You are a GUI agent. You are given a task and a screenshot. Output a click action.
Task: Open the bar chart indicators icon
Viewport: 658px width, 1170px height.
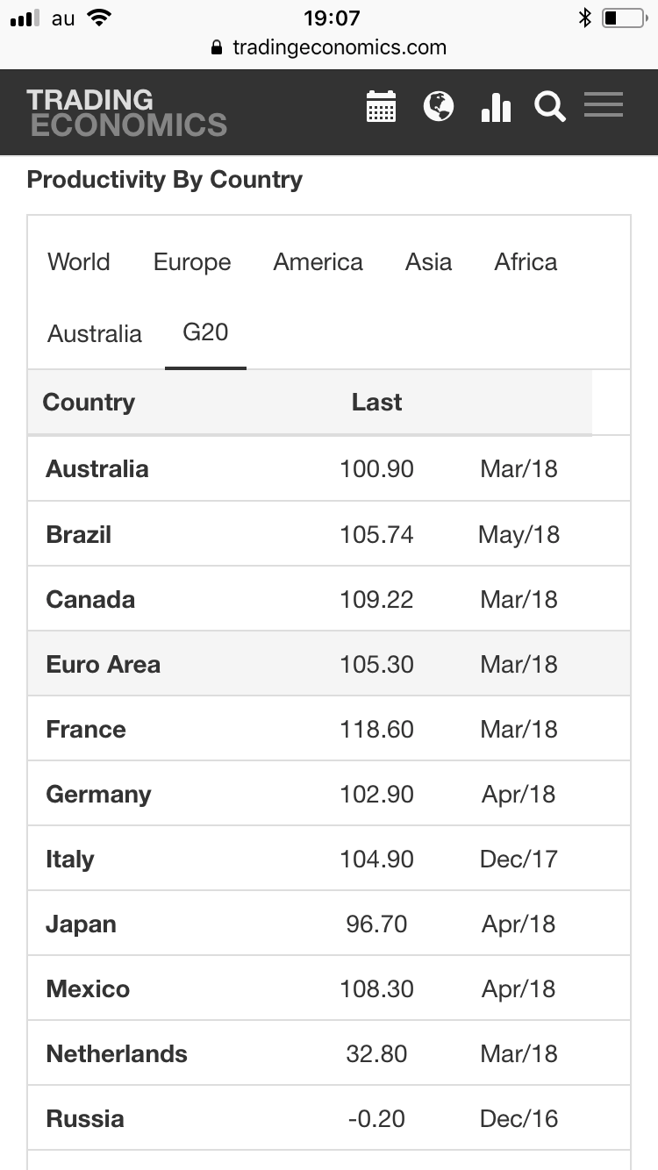coord(496,107)
